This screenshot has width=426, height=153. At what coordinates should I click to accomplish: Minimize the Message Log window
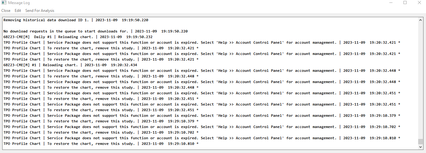click(390, 3)
